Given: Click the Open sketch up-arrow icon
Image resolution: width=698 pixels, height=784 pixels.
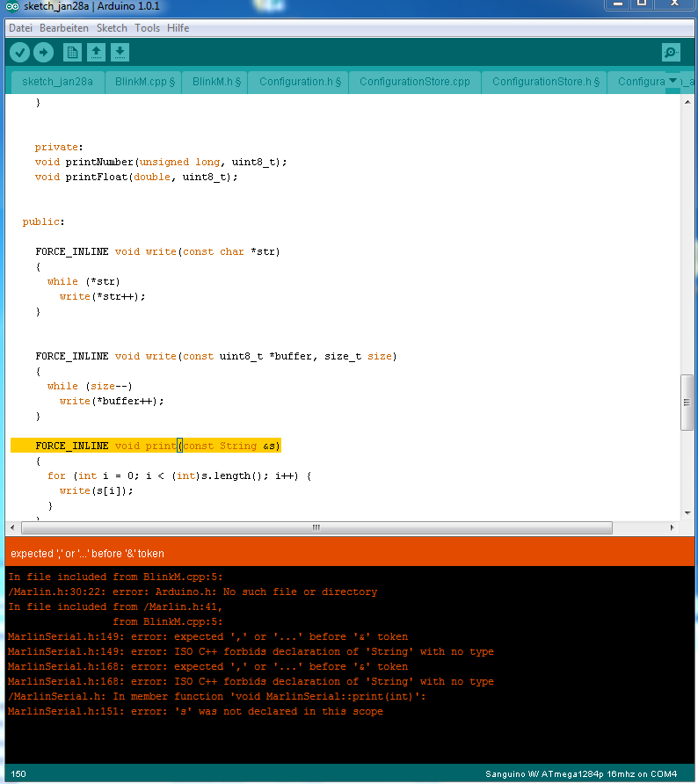Looking at the screenshot, I should click(x=96, y=53).
